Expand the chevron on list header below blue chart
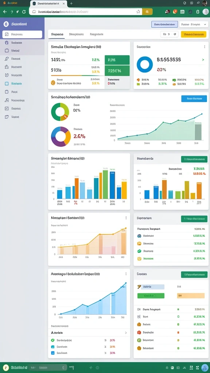 point(126,333)
